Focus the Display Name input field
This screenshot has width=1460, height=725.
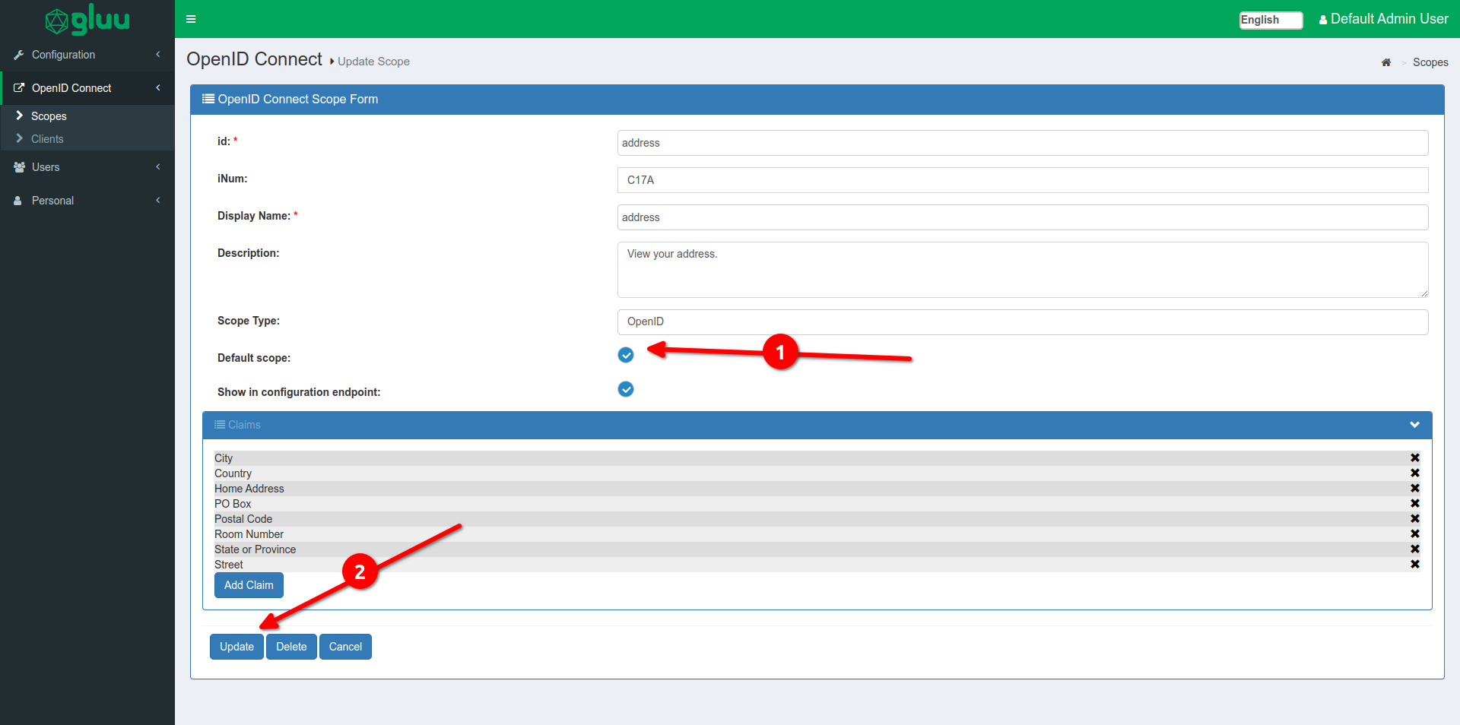click(1023, 217)
